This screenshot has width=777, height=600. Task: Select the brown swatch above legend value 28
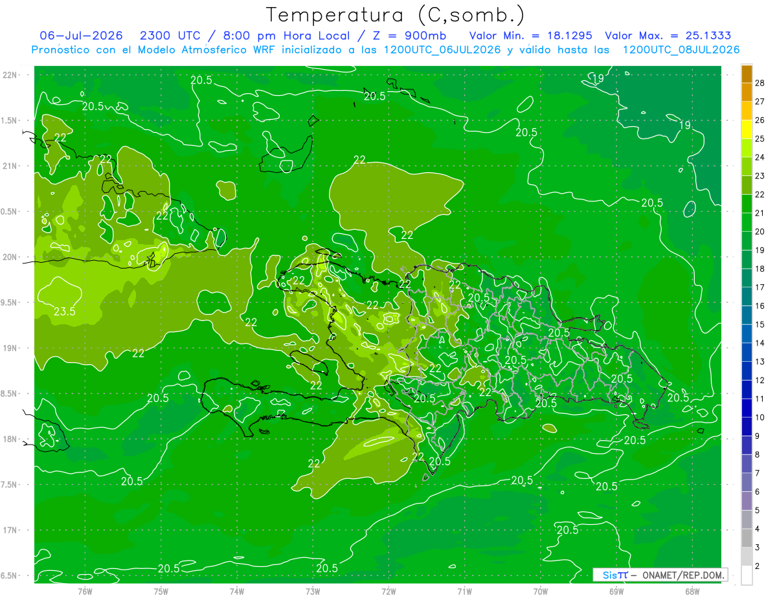747,74
